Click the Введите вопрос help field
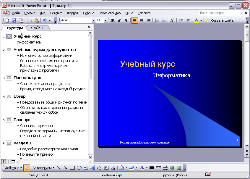The width and height of the screenshot is (250, 179). (219, 13)
